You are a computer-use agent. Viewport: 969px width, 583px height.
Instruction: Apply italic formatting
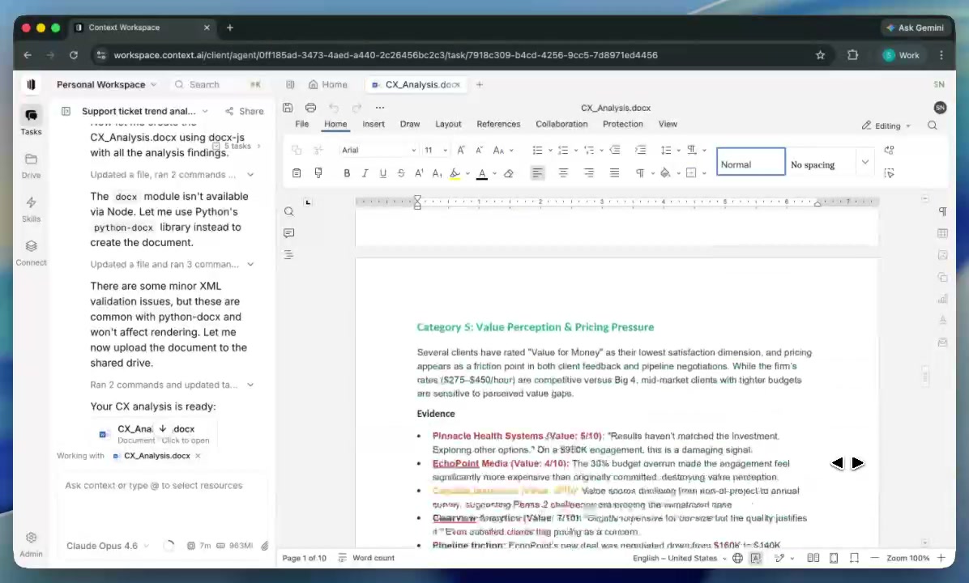click(x=365, y=173)
